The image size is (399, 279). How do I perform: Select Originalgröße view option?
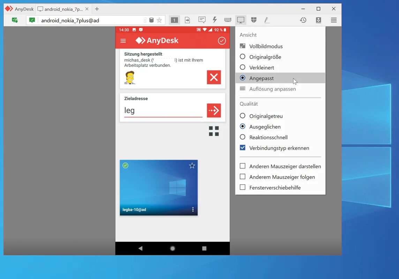[x=280, y=57]
